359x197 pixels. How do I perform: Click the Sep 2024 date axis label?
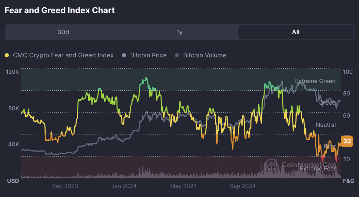click(x=243, y=186)
